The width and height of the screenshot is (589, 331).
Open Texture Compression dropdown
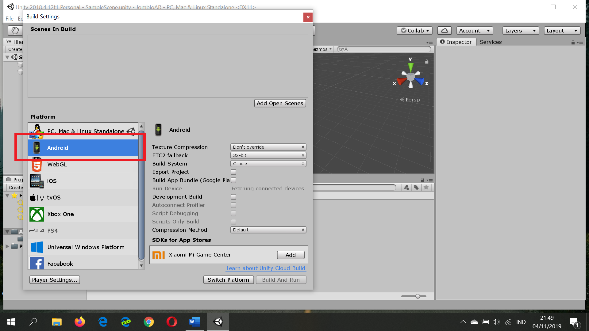(268, 147)
